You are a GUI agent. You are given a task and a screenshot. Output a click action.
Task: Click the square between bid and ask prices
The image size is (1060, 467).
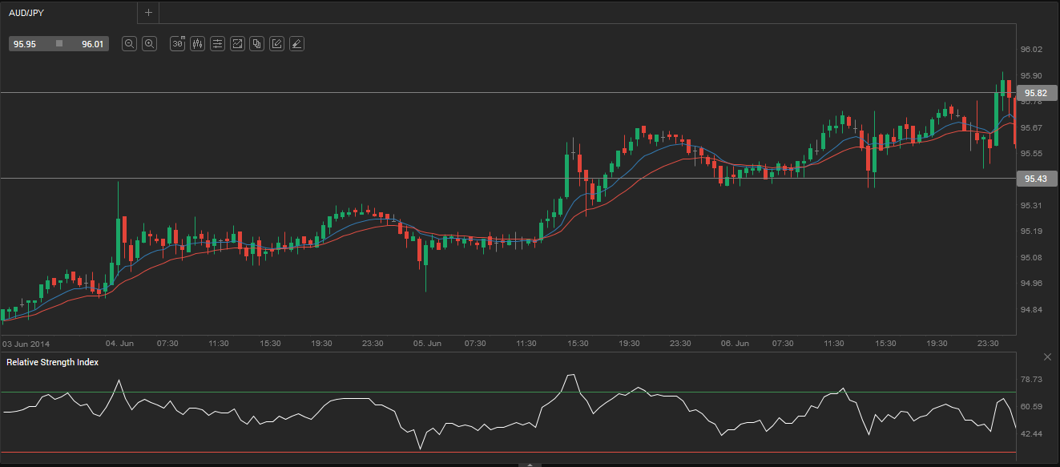(59, 44)
